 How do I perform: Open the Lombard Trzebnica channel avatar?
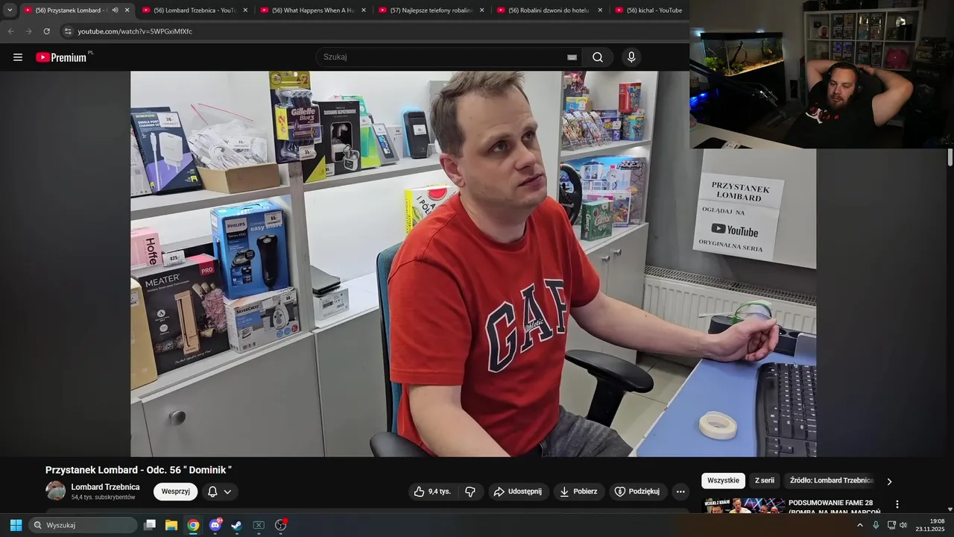(x=56, y=491)
